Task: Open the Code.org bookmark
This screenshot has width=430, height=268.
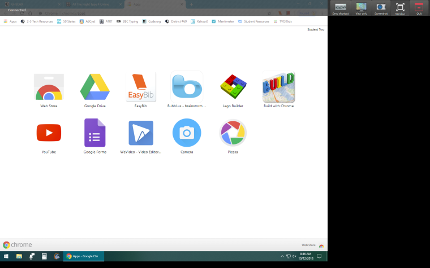Action: (152, 21)
